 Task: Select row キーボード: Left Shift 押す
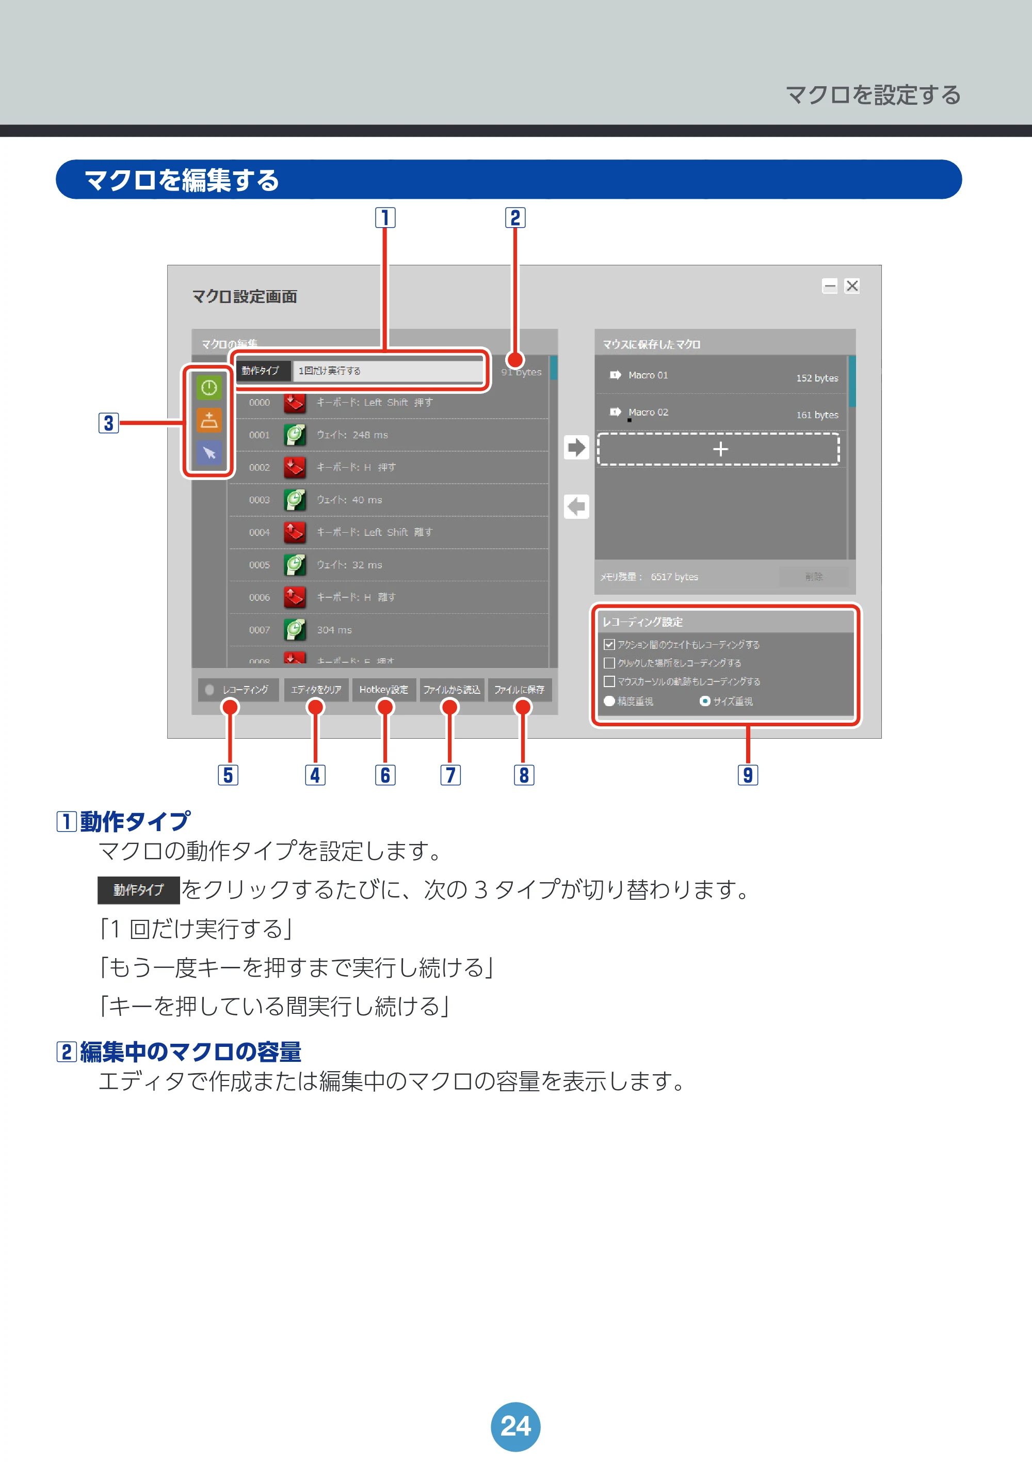[x=389, y=403]
